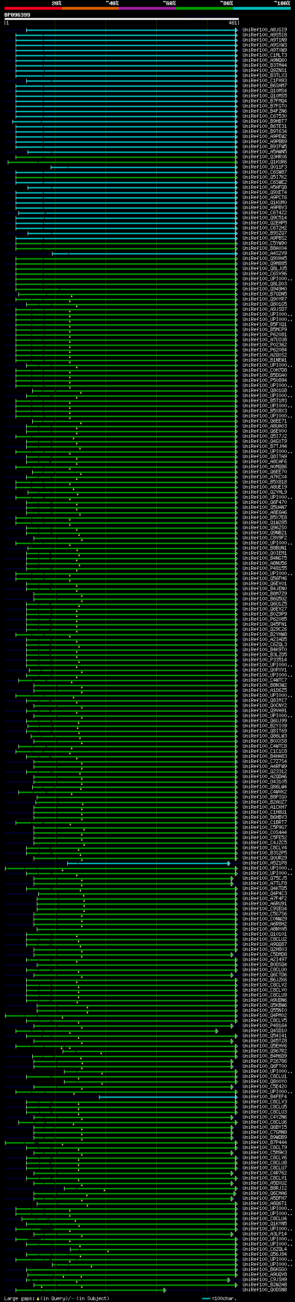
Task: Click the white query sequence bar
Action: click(x=121, y=18)
